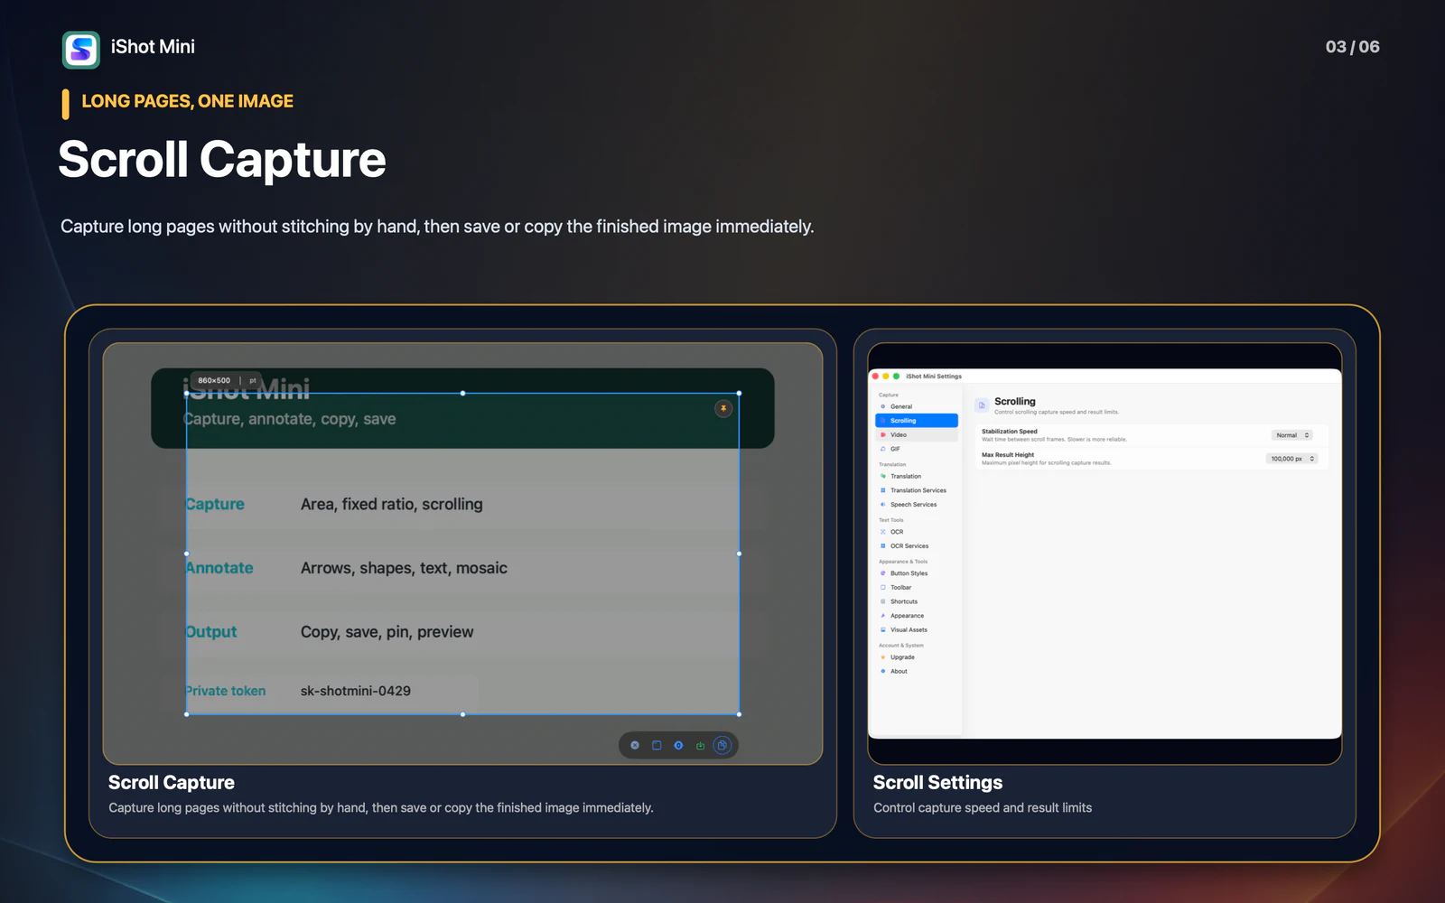Click the star icon beside Upgrade
Screen dimensions: 1445x903
tap(882, 657)
